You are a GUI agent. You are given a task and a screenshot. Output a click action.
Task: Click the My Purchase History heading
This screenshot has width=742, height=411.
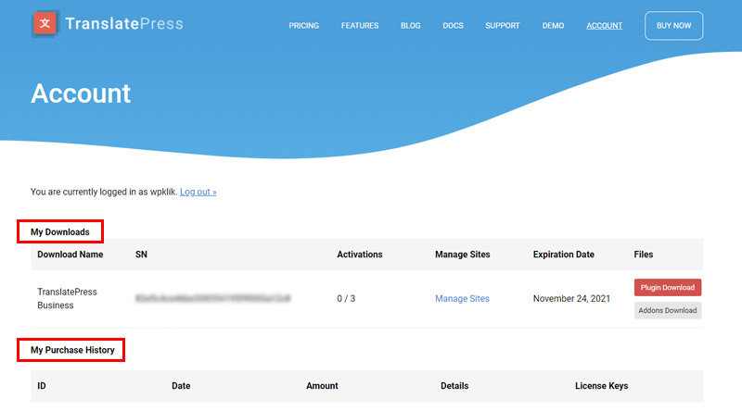point(72,350)
